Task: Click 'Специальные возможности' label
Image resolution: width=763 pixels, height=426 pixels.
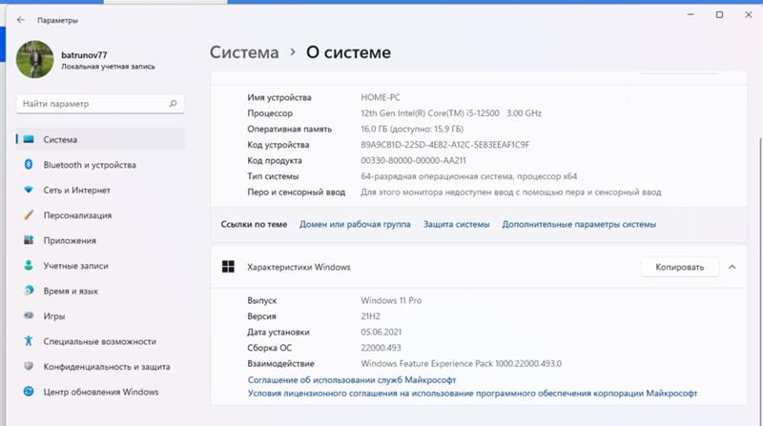Action: [100, 342]
